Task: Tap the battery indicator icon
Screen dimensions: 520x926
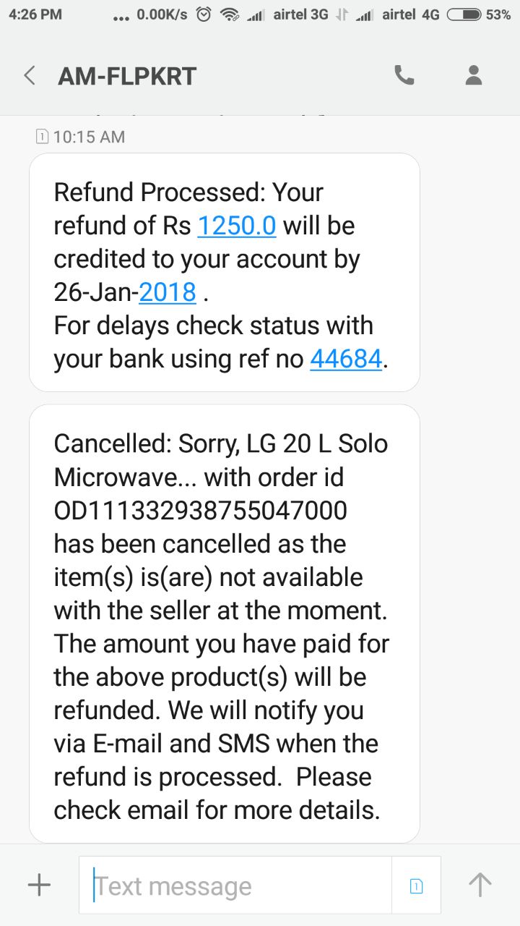Action: click(464, 14)
